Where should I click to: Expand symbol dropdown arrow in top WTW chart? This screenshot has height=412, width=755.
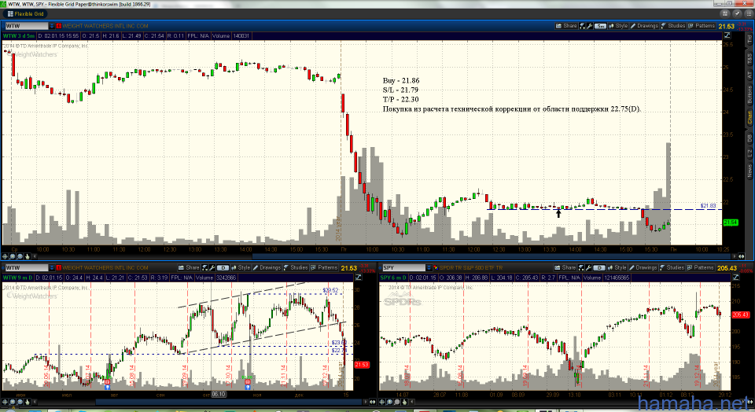(x=52, y=26)
